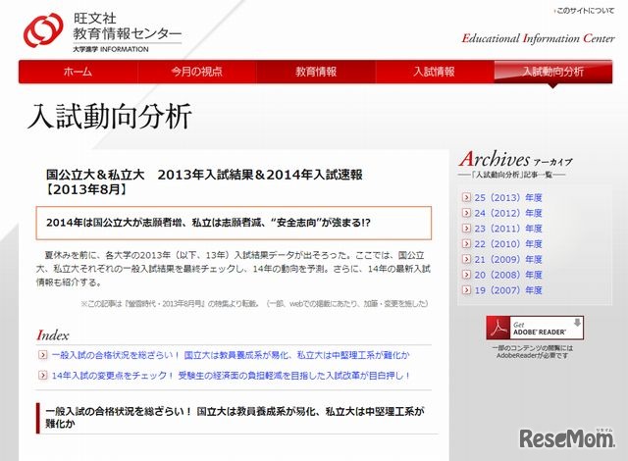Click the 「入試動向分析」記事一覧 subtitle
Image resolution: width=628 pixels, height=461 pixels.
pyautogui.click(x=511, y=175)
